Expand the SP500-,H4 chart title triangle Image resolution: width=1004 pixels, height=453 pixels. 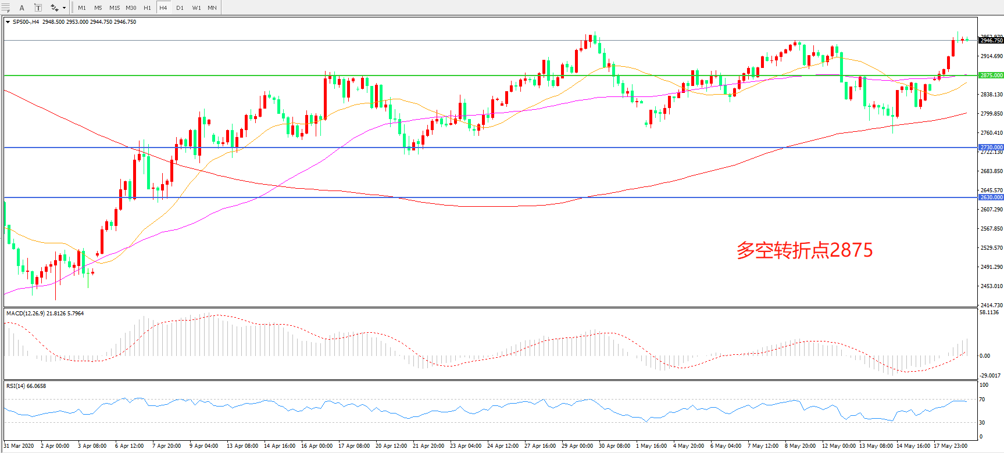[x=8, y=22]
